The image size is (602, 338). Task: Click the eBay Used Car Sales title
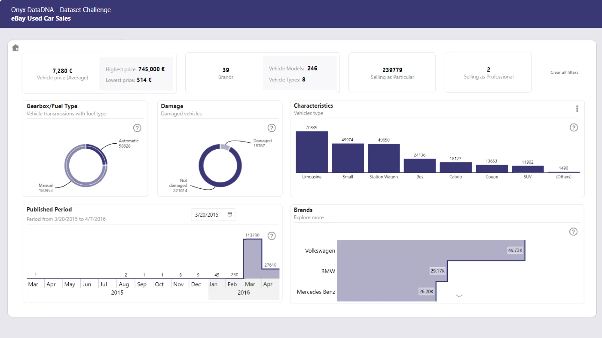(41, 18)
